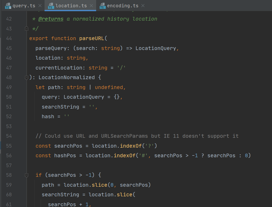
Task: Close the encoding.ts editor tab
Action: (143, 6)
